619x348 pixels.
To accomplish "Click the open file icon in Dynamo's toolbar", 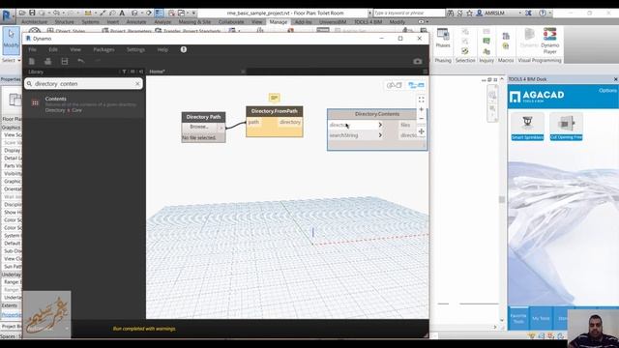I will tap(47, 61).
